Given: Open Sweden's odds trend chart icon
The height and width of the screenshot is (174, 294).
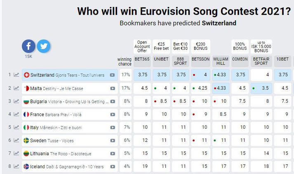Looking at the screenshot, I should (16, 140).
